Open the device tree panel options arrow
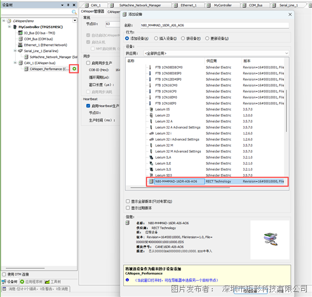The height and width of the screenshot is (297, 312). click(x=62, y=5)
